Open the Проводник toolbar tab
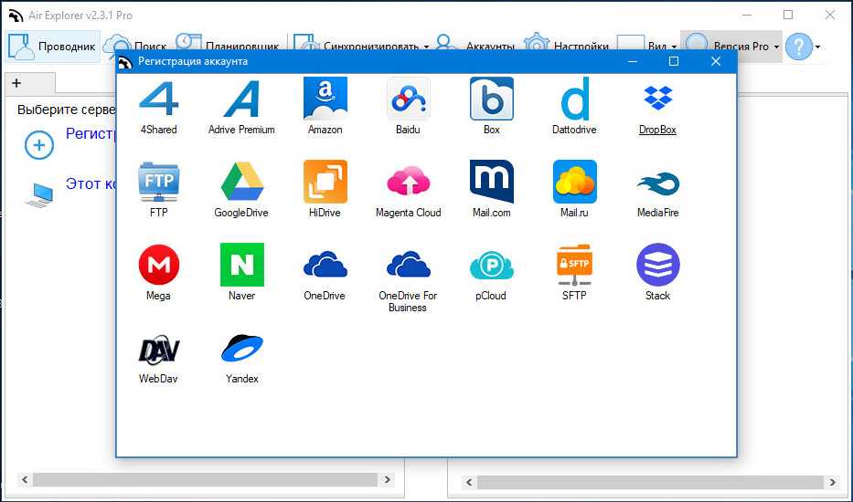Image resolution: width=853 pixels, height=502 pixels. pyautogui.click(x=52, y=47)
